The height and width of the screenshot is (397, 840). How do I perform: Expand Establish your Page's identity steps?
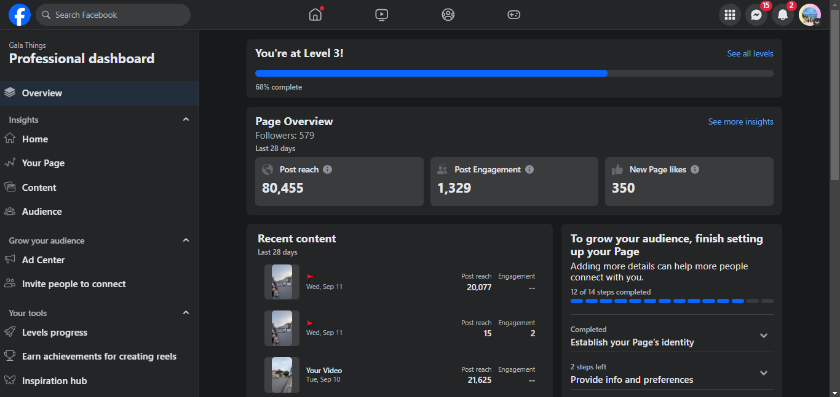pyautogui.click(x=764, y=336)
